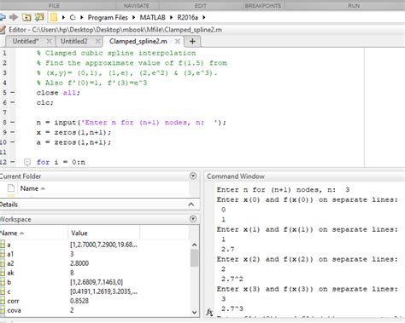Open the FILE toolstrip section
The width and height of the screenshot is (405, 323).
click(x=54, y=6)
